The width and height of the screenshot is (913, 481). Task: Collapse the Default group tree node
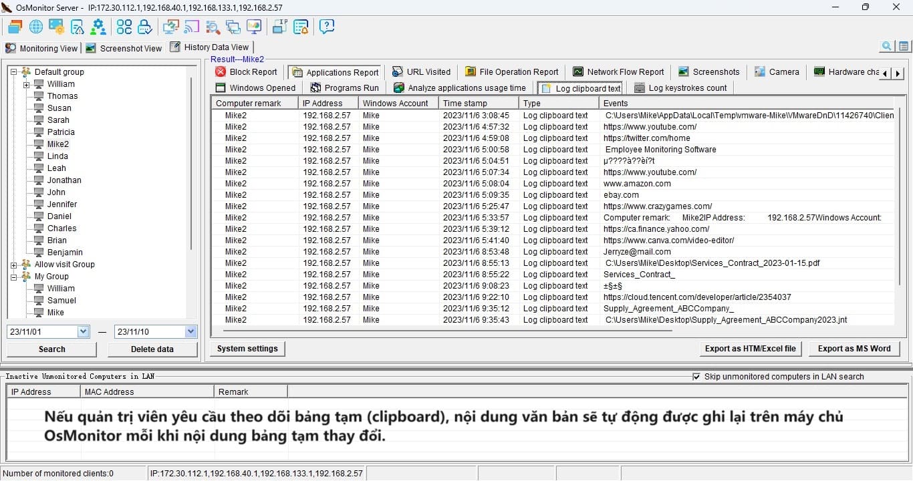(13, 72)
